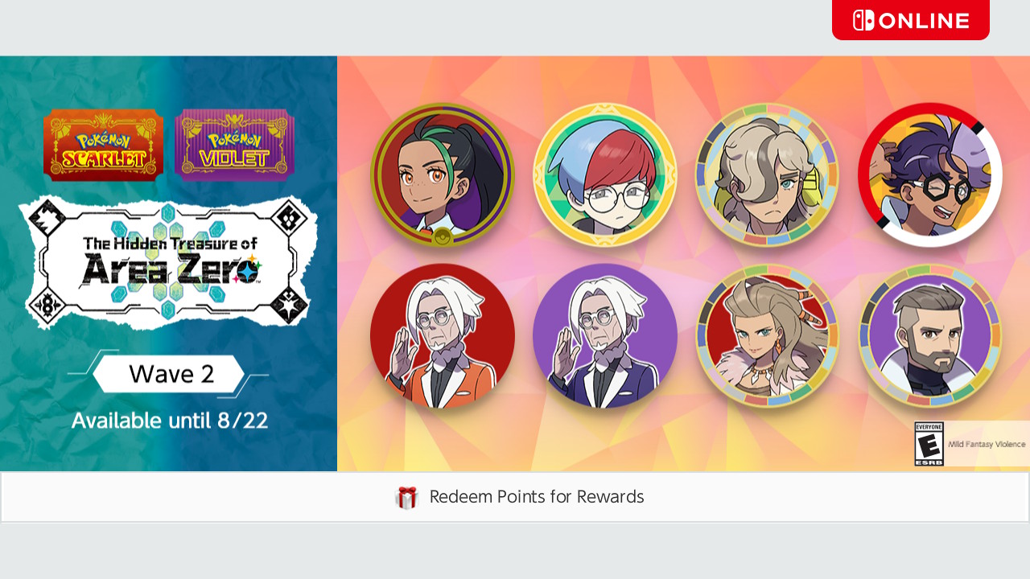Open Redeem Points for Rewards
This screenshot has height=579, width=1030.
point(515,497)
